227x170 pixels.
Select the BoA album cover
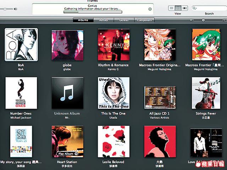click(x=21, y=45)
